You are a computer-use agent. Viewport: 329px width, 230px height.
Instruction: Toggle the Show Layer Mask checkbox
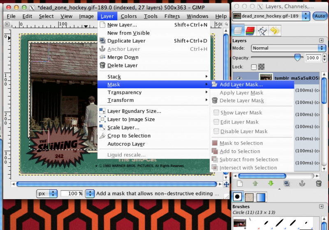216,113
